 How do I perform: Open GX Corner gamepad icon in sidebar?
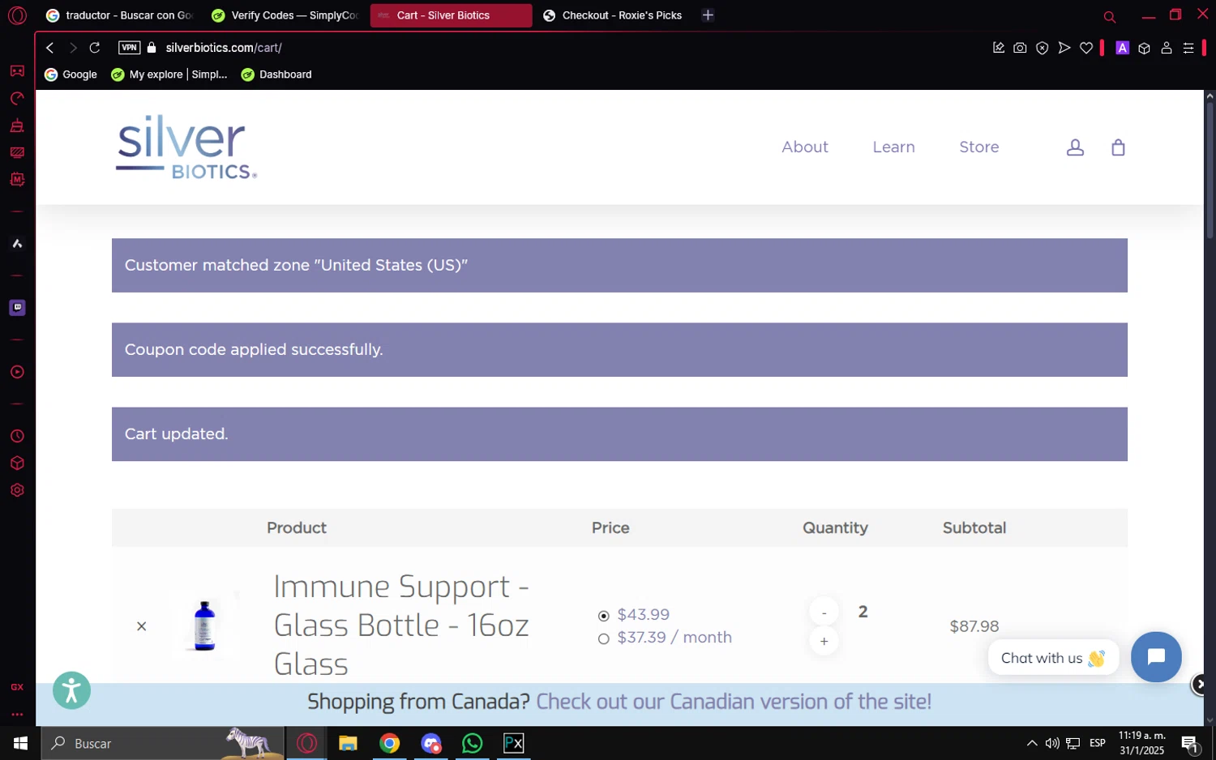17,71
